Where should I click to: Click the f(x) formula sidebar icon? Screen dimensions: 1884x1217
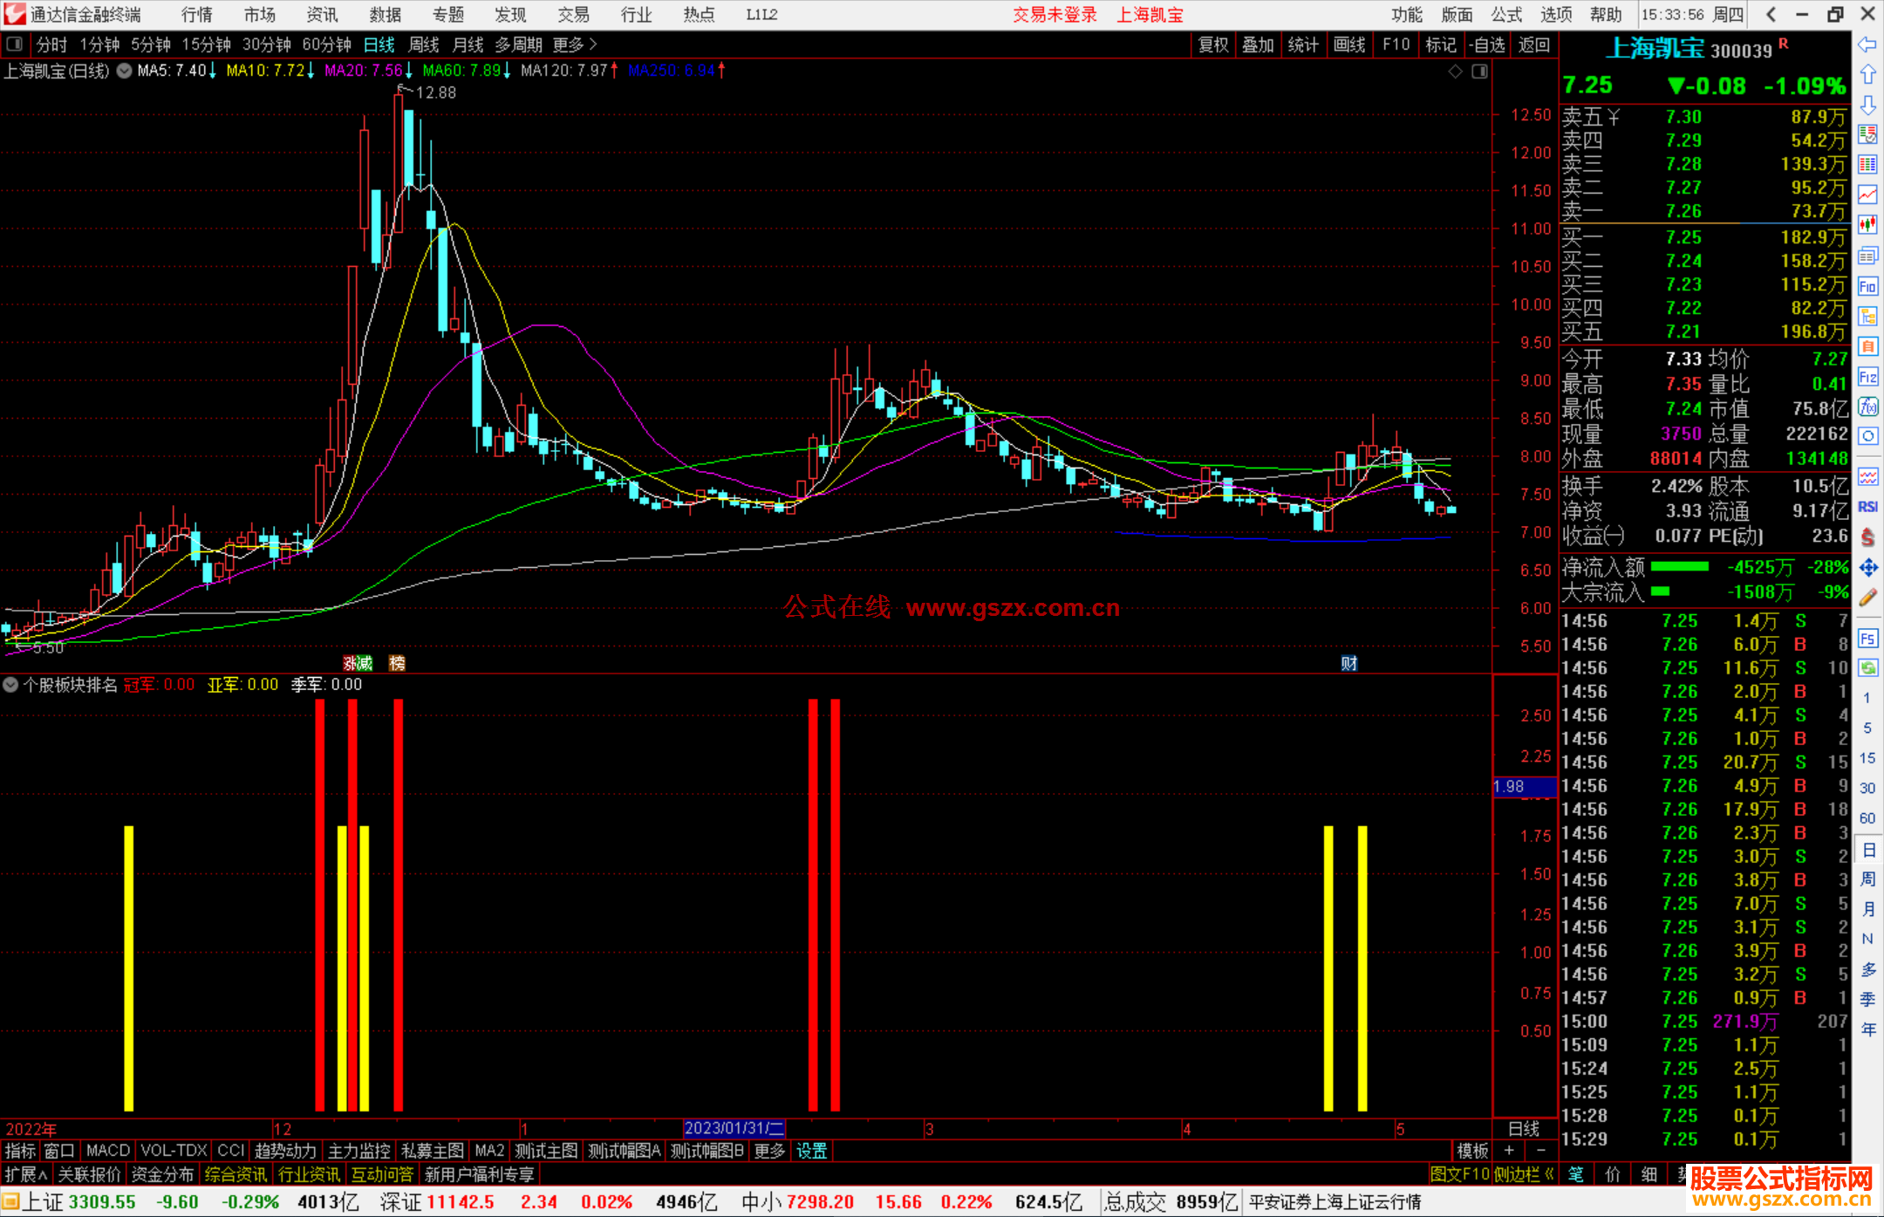point(1867,407)
